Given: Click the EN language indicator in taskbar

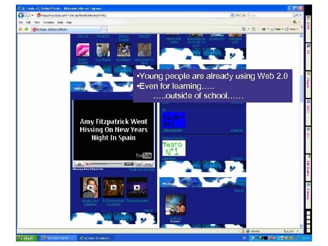Looking at the screenshot, I should (x=244, y=238).
